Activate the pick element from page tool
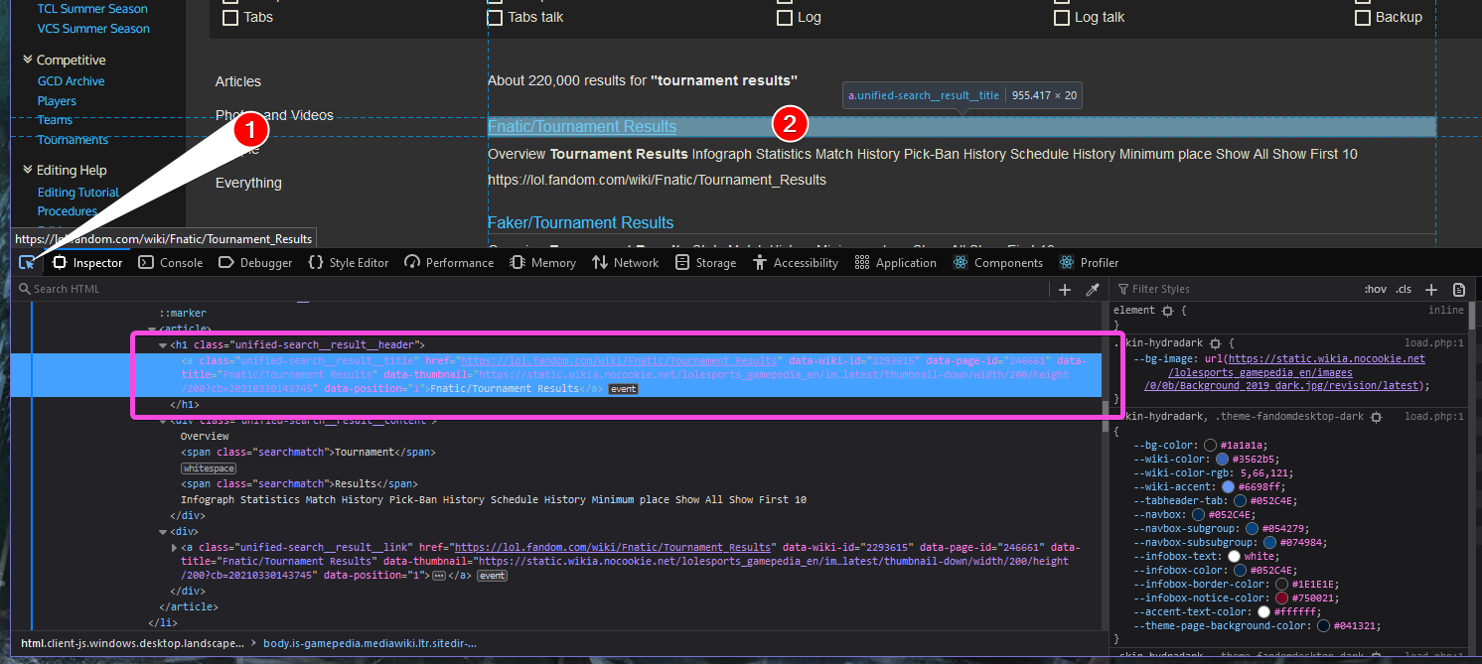1482x664 pixels. pyautogui.click(x=28, y=262)
